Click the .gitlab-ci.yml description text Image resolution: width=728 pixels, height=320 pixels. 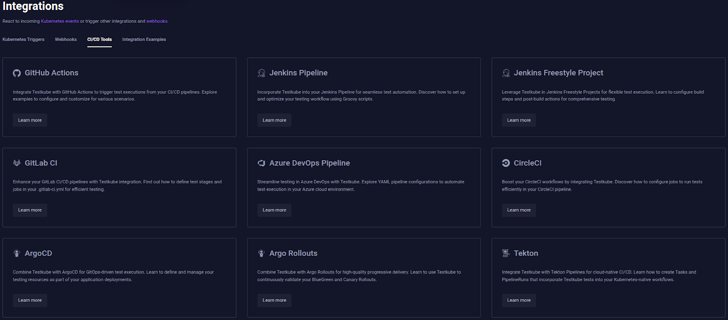point(117,186)
